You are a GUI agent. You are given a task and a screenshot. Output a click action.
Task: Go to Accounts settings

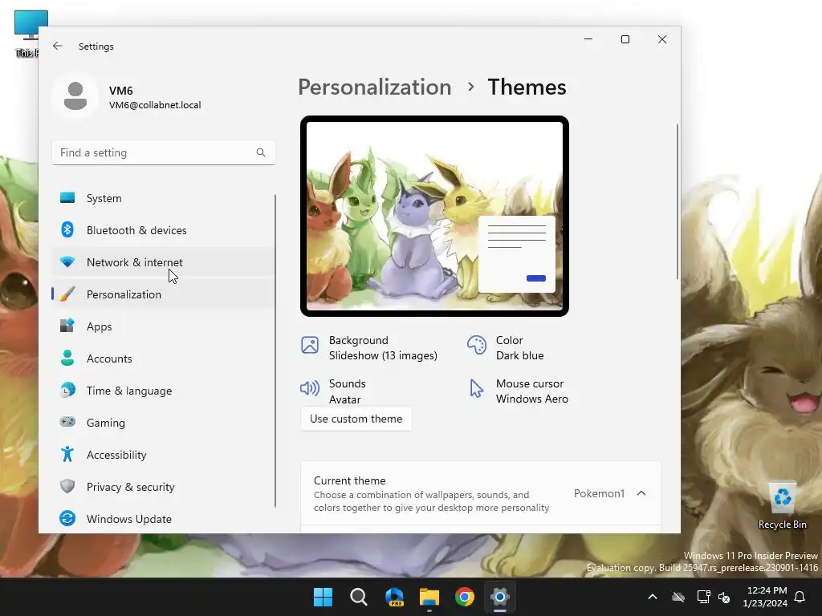(x=163, y=359)
